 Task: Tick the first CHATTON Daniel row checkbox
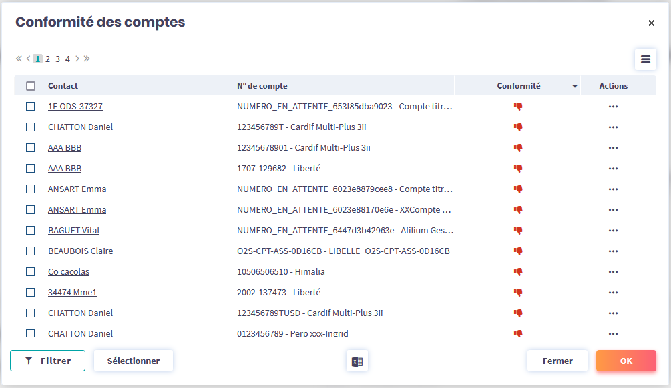click(31, 127)
